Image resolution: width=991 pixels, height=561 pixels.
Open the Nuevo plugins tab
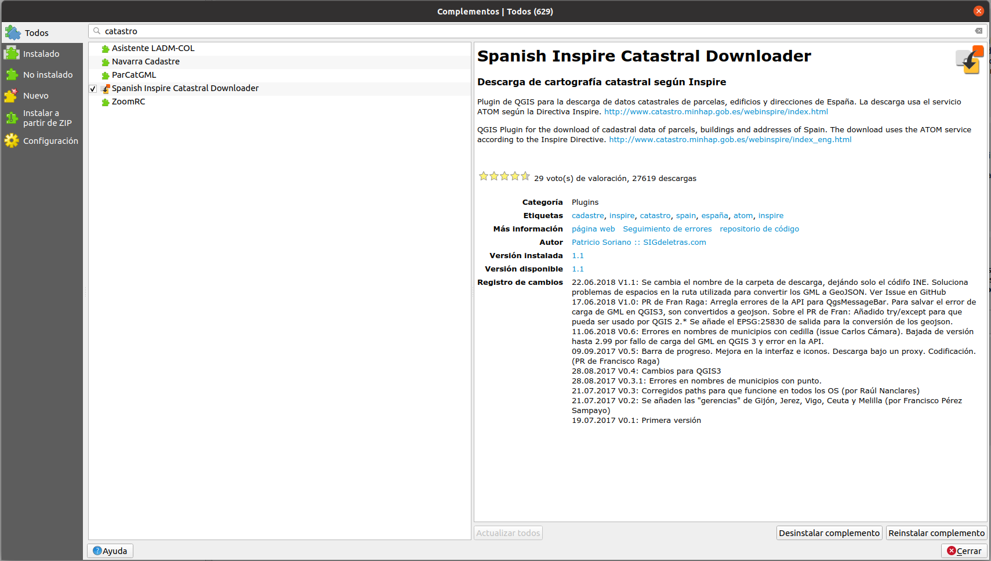click(42, 95)
